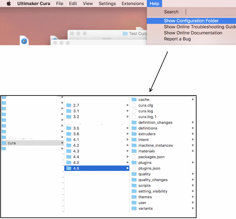This screenshot has height=219, width=236.
Task: Click the Safari document icon on desktop
Action: (x=24, y=41)
